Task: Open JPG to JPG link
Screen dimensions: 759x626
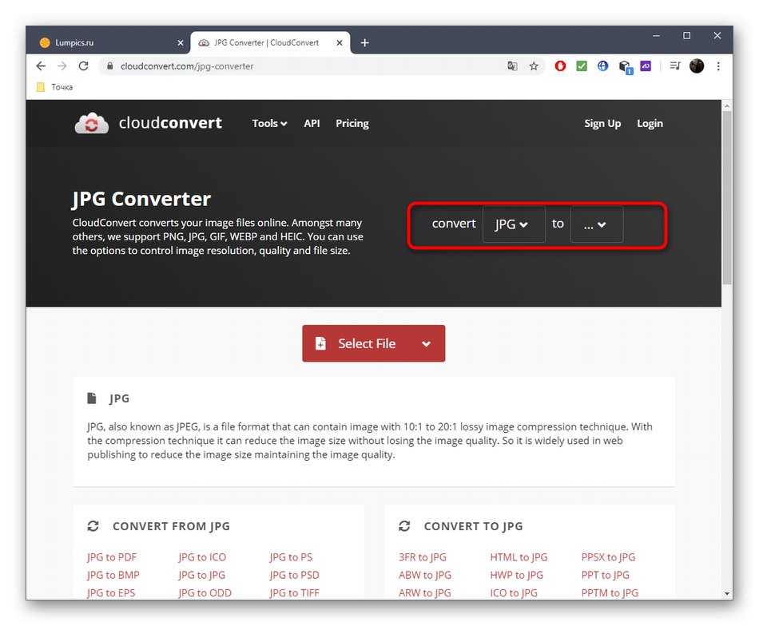Action: point(201,575)
